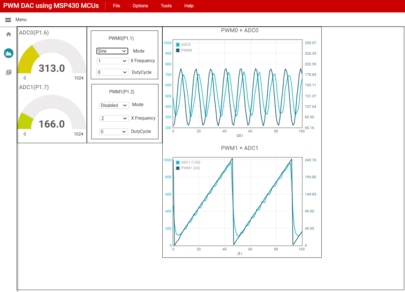This screenshot has height=292, width=405.
Task: Open the hamburger menu icon
Action: coord(8,20)
